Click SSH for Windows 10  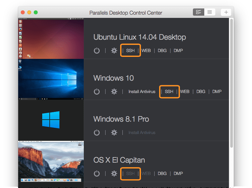pos(169,92)
